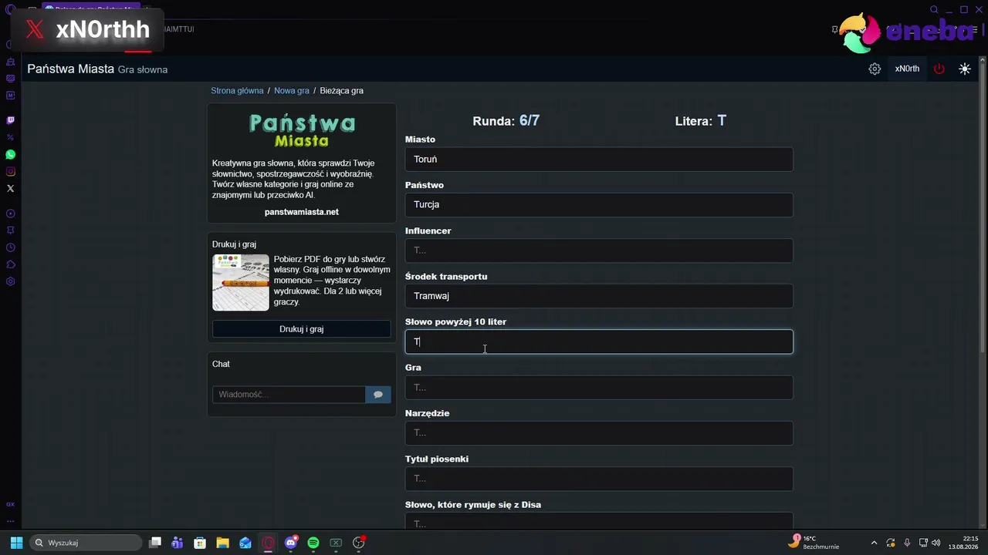
Task: Open Twitch in Opera sidebar
Action: point(11,120)
